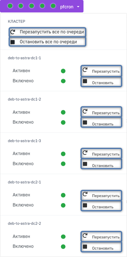Click stop square icon for deb-to-astra-dc1-3

click(85, 164)
